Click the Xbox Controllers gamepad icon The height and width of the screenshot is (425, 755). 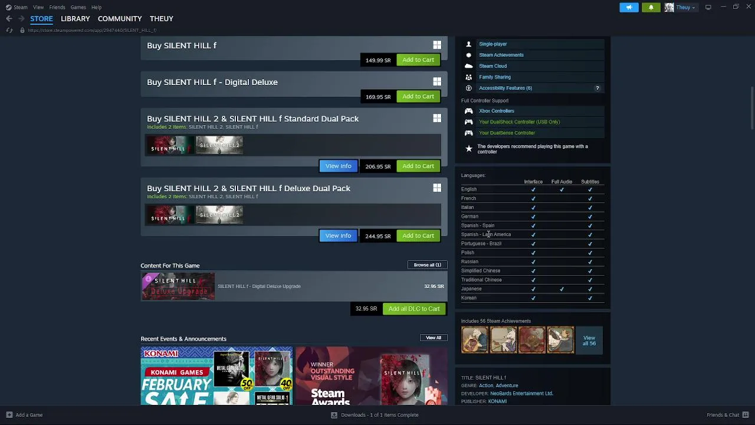[469, 111]
